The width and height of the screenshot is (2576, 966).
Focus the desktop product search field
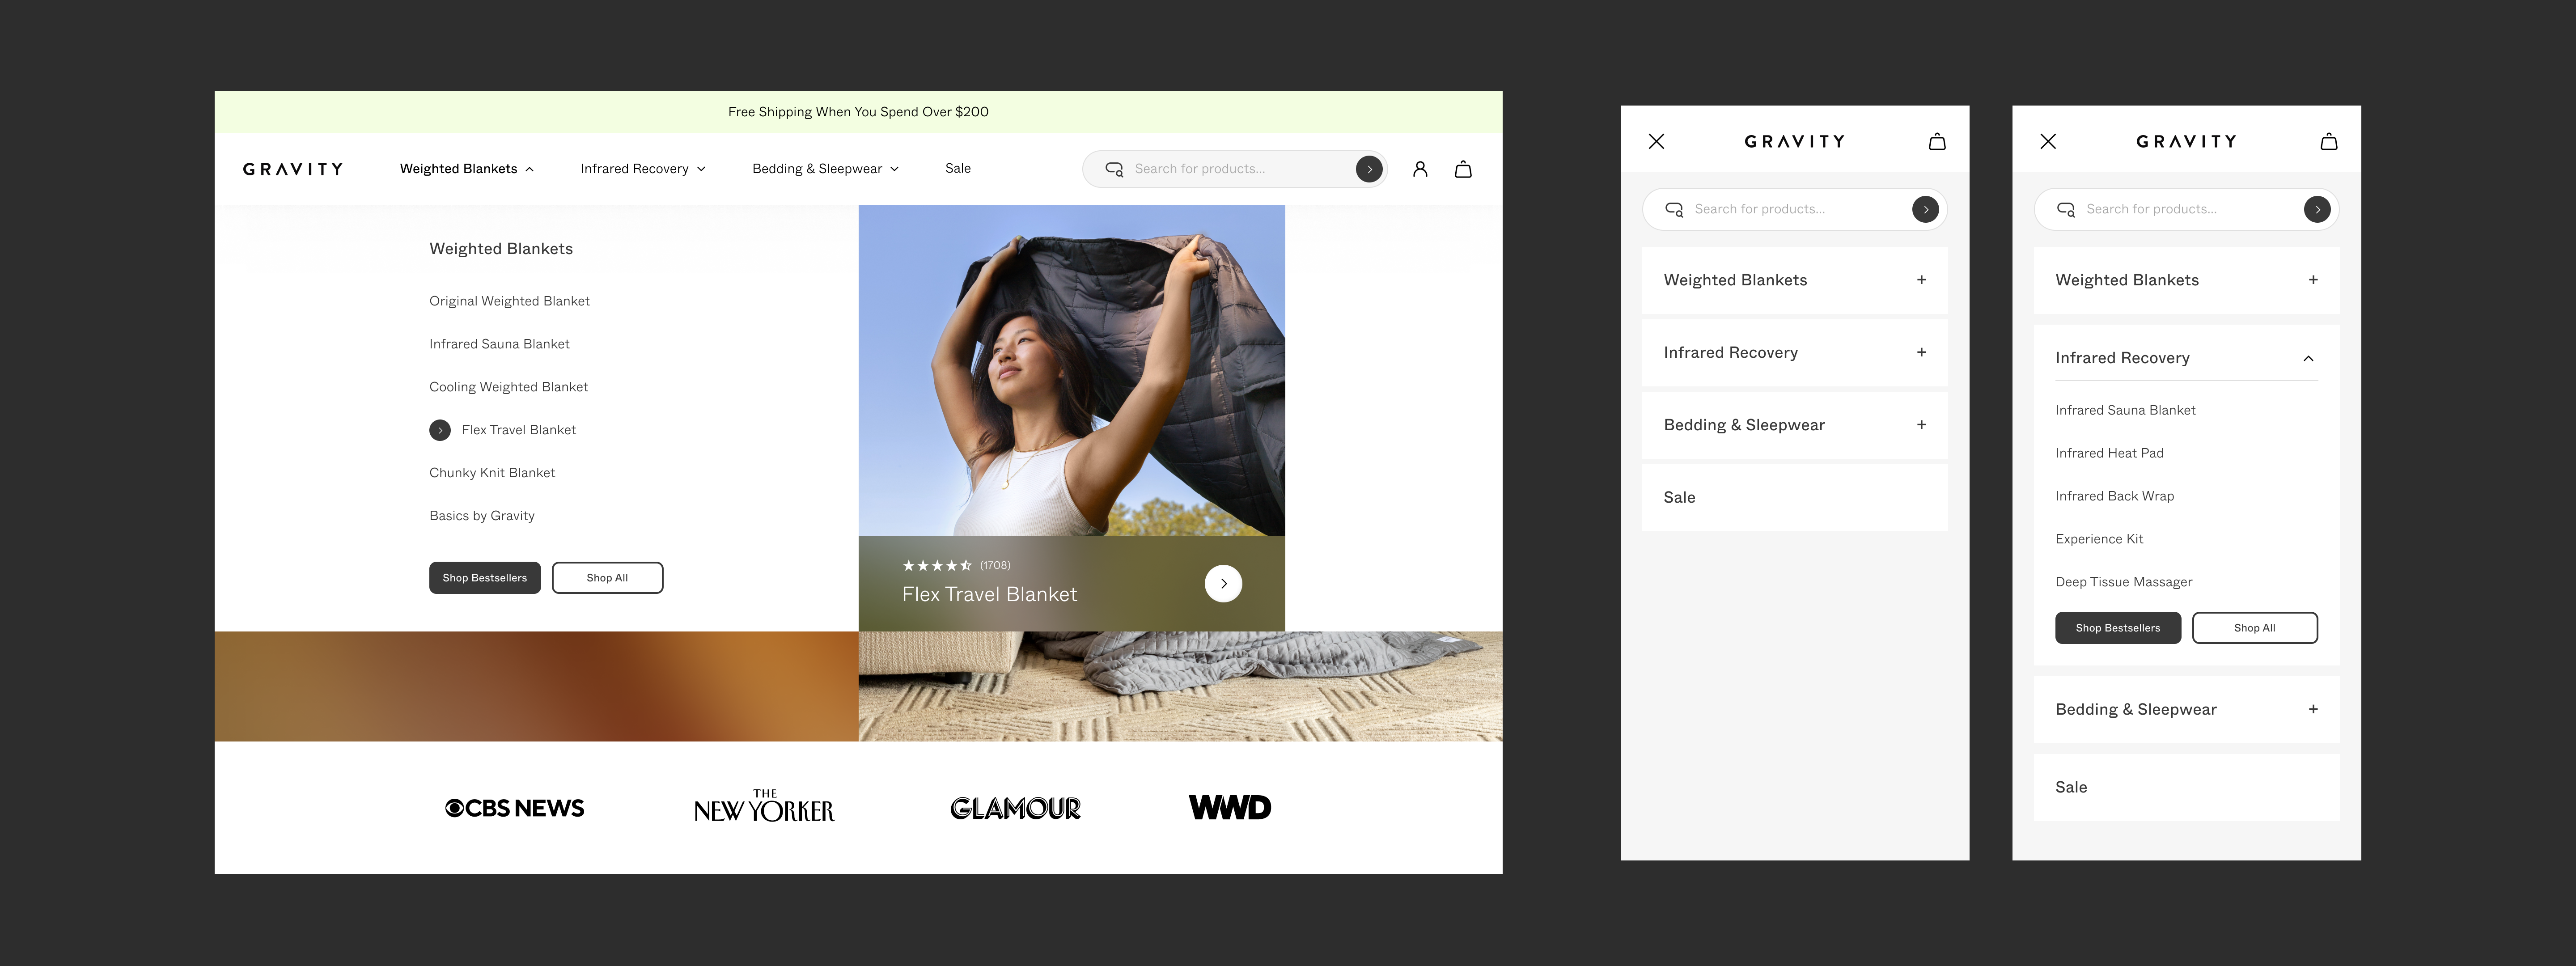pyautogui.click(x=1235, y=169)
